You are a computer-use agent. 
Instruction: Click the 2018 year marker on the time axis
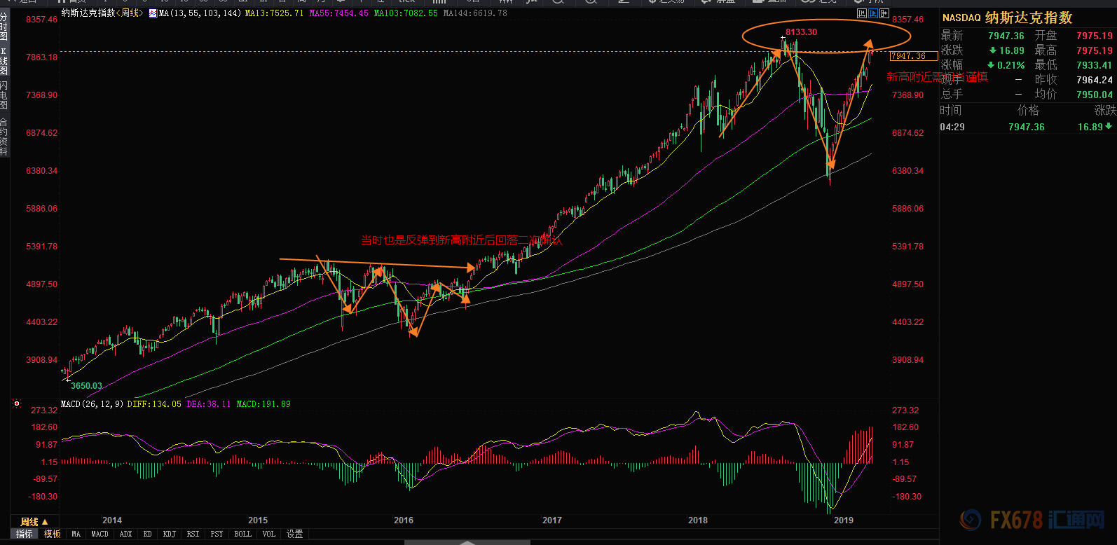coord(698,520)
